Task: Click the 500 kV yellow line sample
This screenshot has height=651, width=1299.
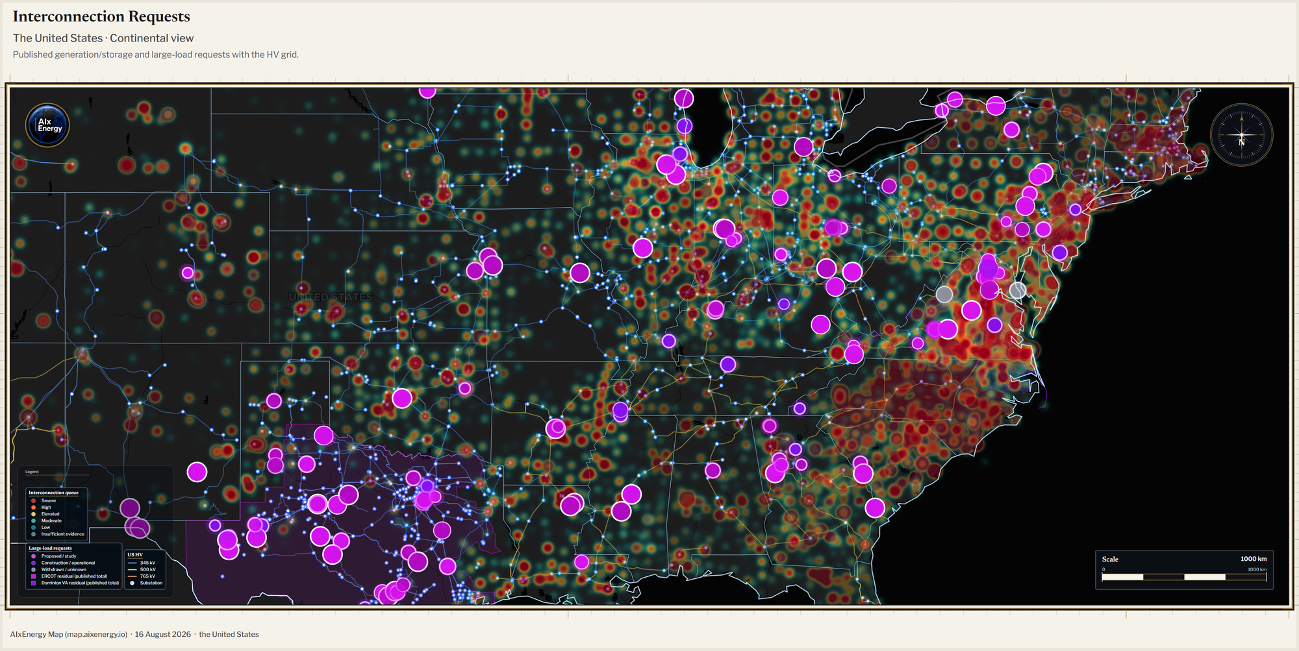Action: [x=132, y=570]
